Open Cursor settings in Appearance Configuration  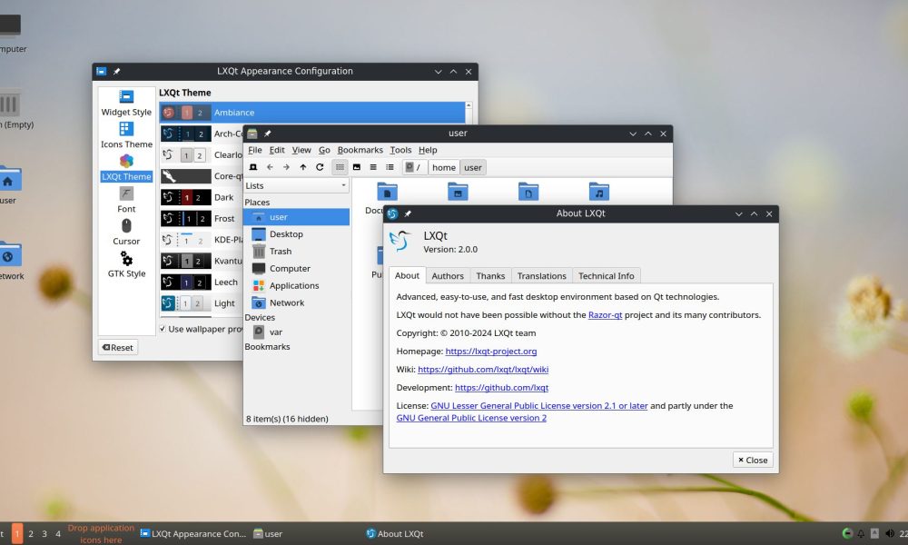click(126, 232)
